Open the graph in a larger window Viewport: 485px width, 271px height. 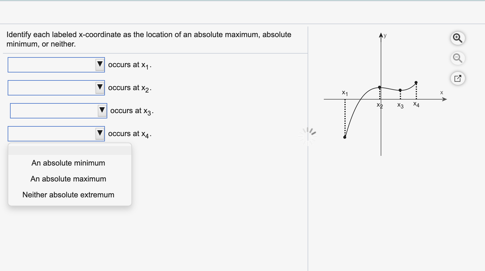point(458,78)
